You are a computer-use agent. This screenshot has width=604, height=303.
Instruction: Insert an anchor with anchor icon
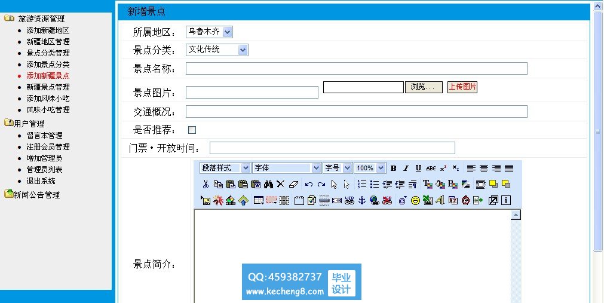(x=361, y=200)
